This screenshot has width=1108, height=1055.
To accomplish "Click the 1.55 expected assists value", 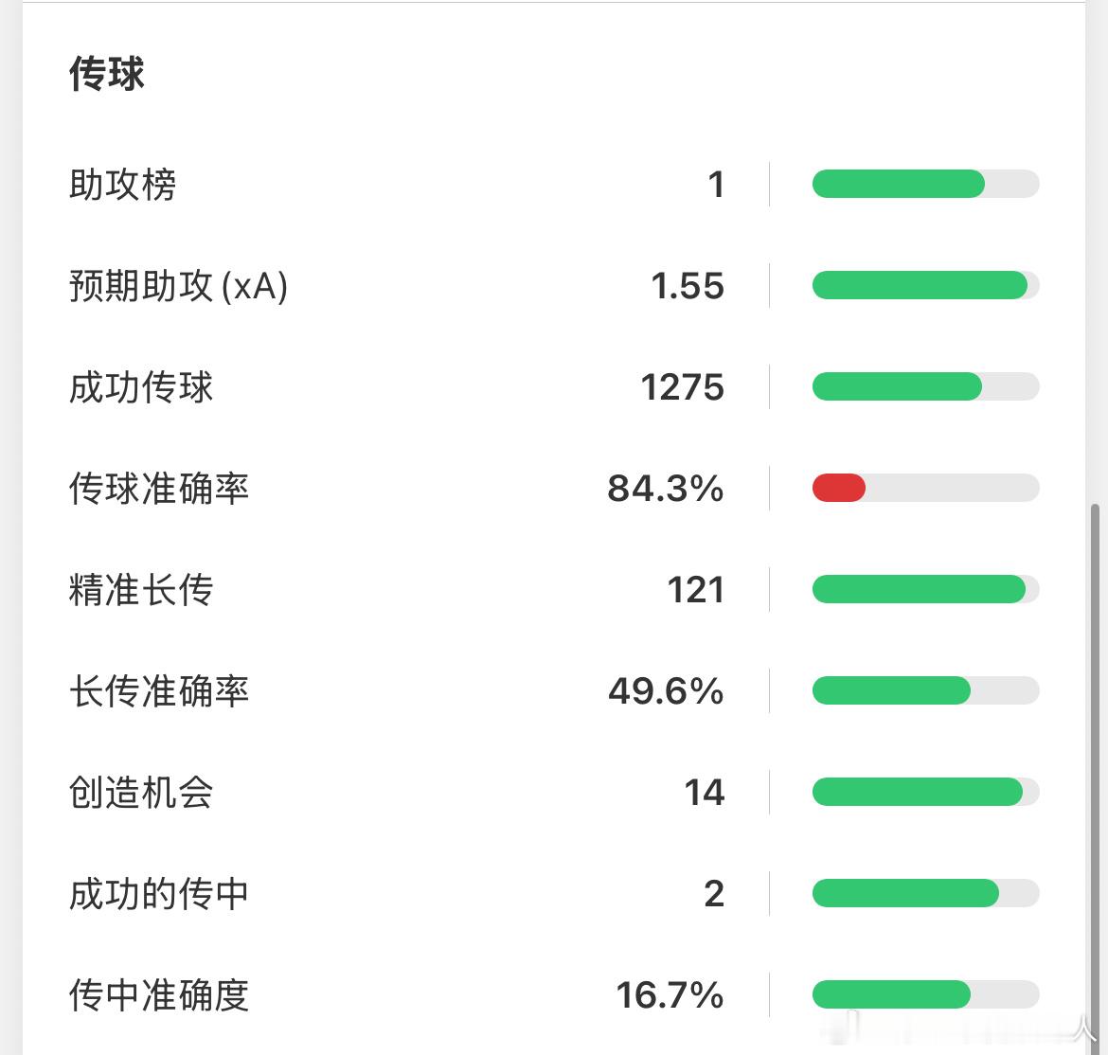I will (x=688, y=286).
